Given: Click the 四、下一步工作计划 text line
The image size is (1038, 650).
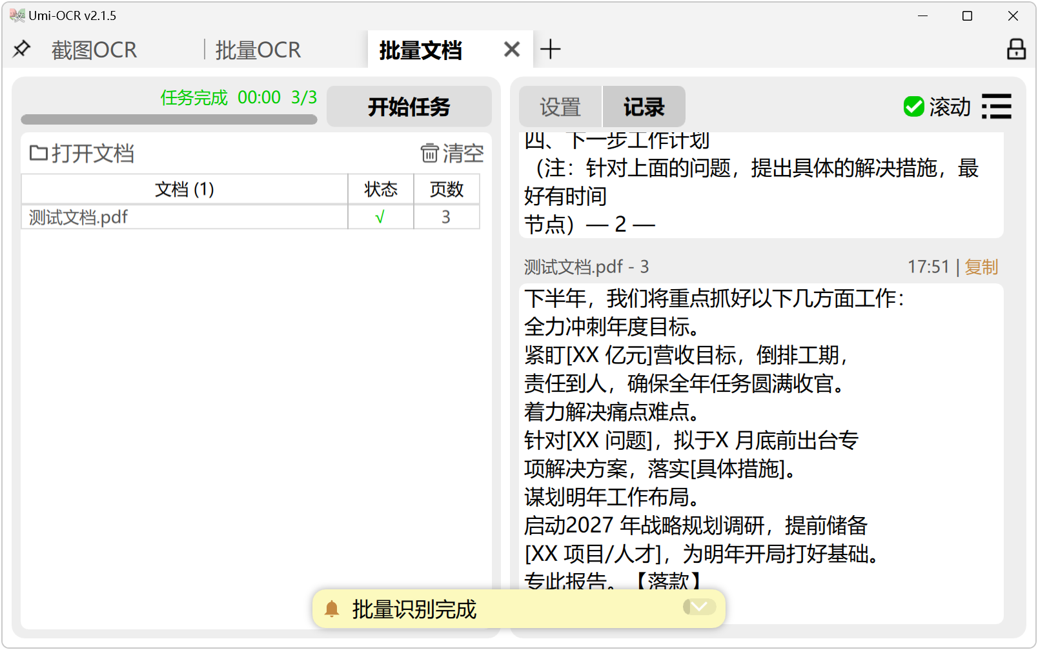Looking at the screenshot, I should [616, 140].
